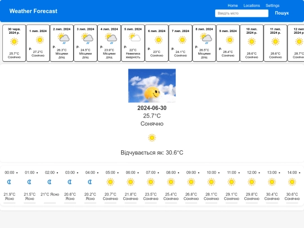304x228 pixels.
Task: Open the Locations navigation link
Action: pos(252,6)
